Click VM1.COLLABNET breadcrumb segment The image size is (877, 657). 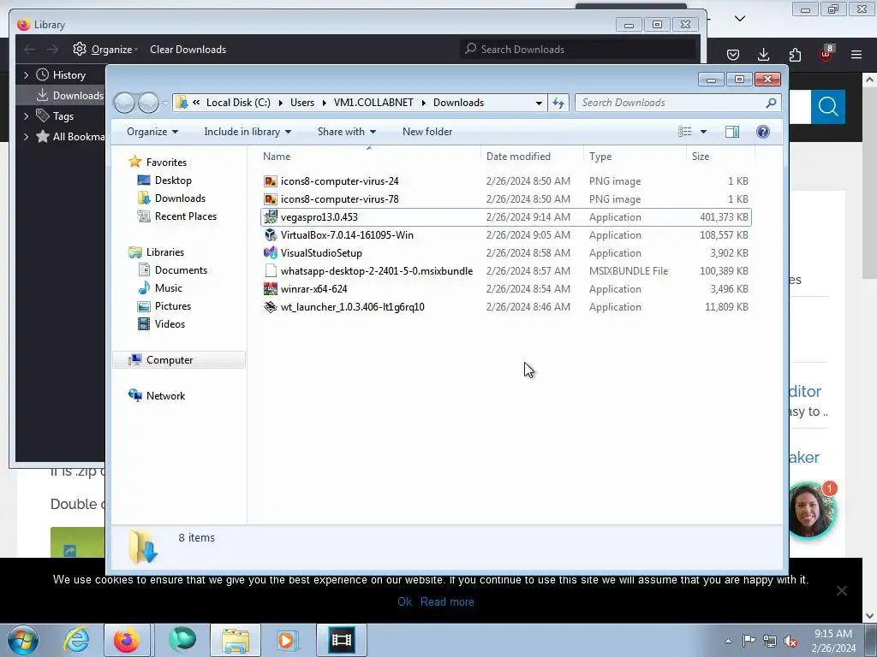(373, 103)
